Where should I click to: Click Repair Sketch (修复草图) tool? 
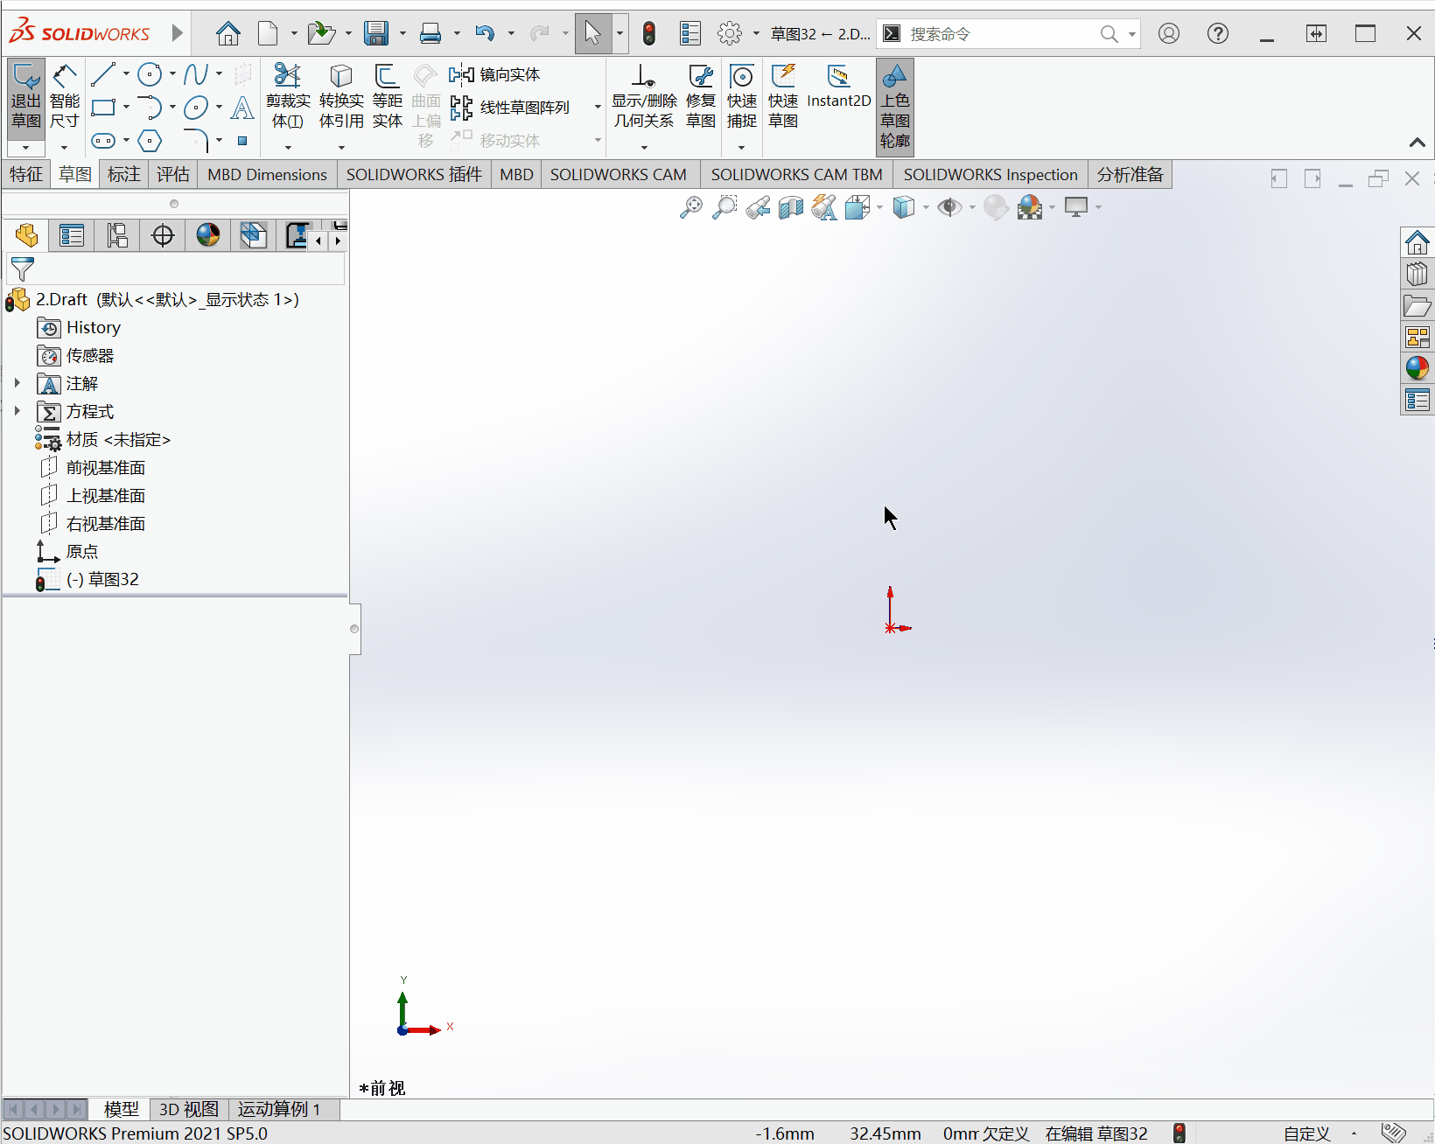[x=701, y=96]
